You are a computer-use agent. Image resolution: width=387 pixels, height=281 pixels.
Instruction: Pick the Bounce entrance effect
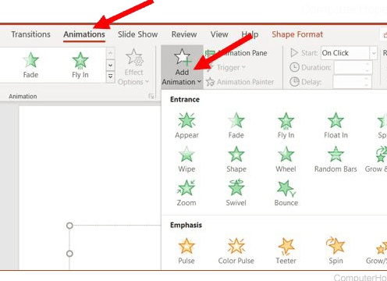click(286, 193)
